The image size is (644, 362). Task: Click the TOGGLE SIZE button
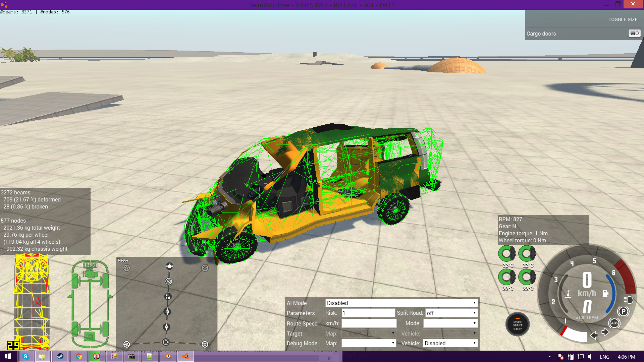(x=623, y=19)
